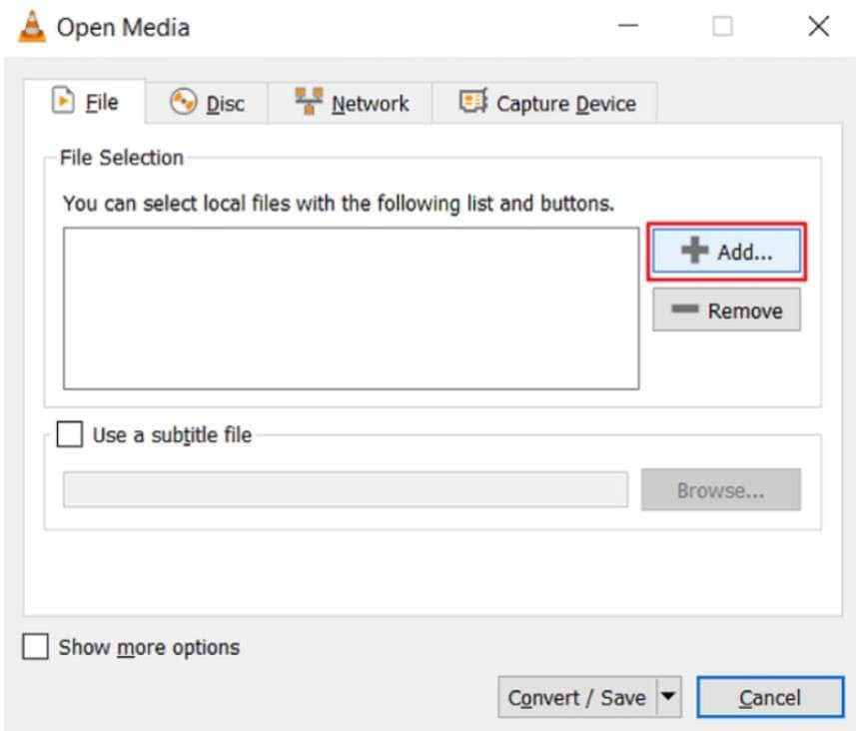Click the VLC cone icon in title bar
Viewport: 856px width, 731px height.
[32, 26]
